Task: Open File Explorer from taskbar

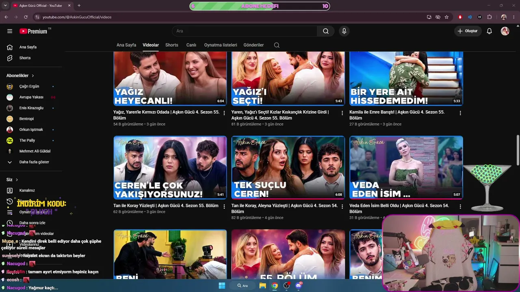Action: tap(262, 286)
